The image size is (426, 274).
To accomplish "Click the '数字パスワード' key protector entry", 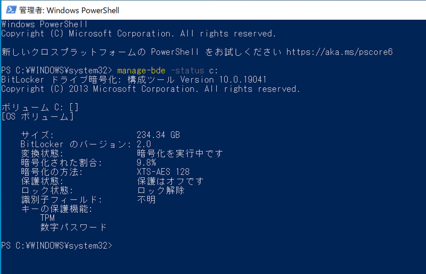I will click(73, 227).
